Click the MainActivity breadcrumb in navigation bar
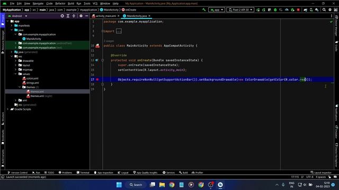The image size is (339, 190). (x=110, y=9)
